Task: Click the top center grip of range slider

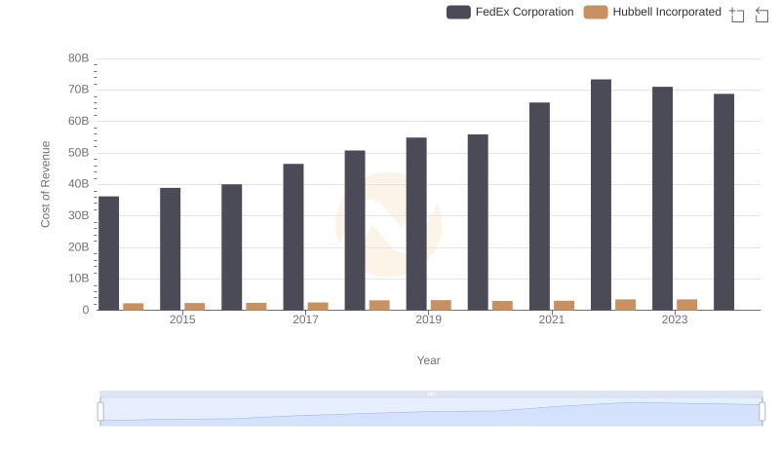Action: 431,393
